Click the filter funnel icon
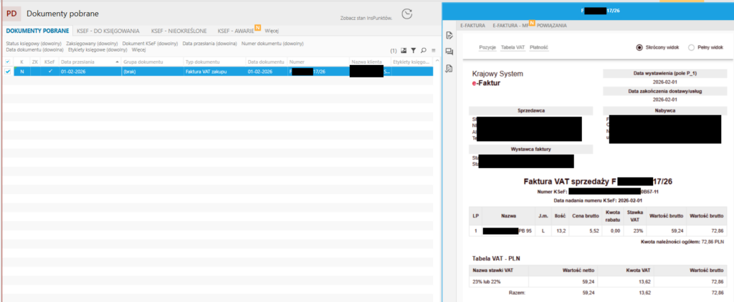The width and height of the screenshot is (734, 302). point(414,51)
